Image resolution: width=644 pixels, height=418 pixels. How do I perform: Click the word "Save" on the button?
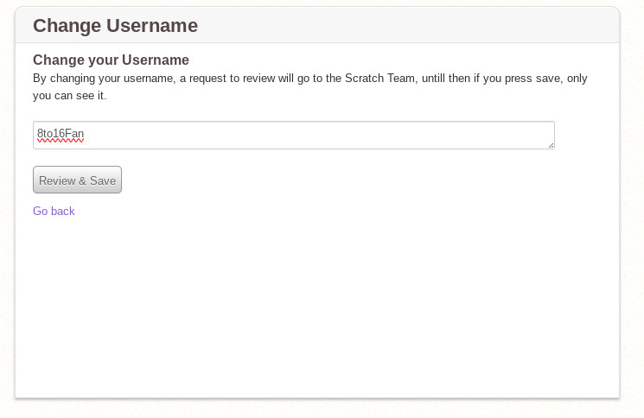coord(103,180)
